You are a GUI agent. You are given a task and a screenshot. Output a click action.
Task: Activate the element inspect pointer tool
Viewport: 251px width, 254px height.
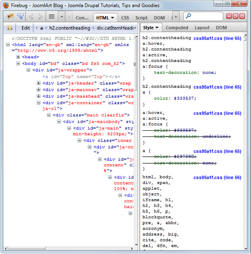[20, 16]
